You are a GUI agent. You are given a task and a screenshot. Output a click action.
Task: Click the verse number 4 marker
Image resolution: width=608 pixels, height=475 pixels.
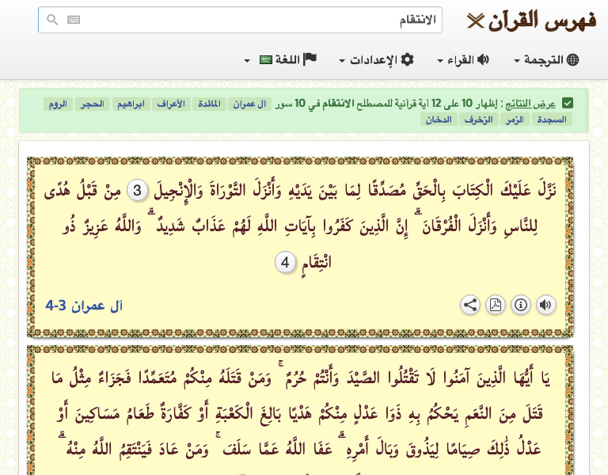(x=286, y=261)
